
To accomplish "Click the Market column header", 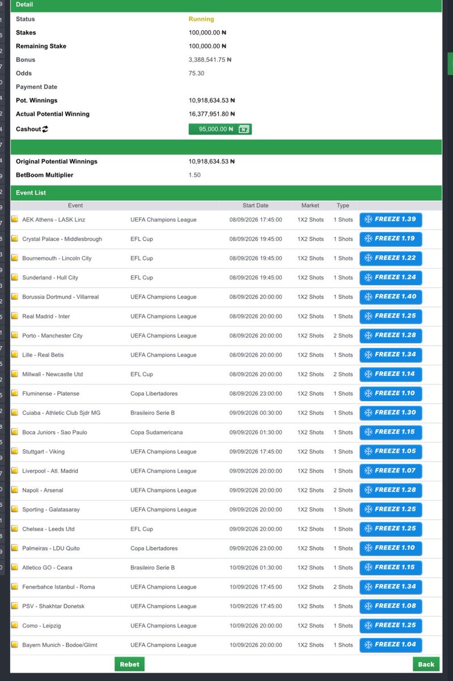I will pos(310,205).
